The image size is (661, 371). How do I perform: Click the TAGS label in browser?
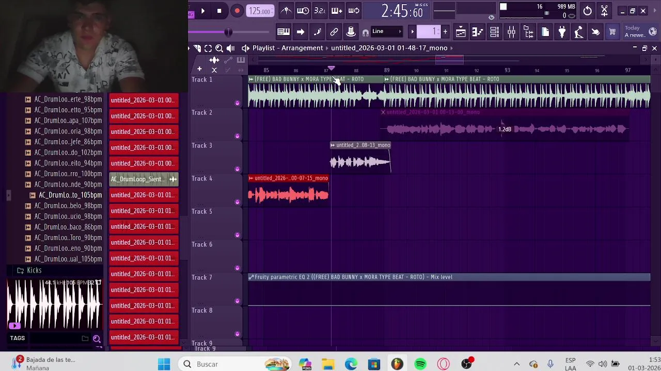click(x=17, y=338)
